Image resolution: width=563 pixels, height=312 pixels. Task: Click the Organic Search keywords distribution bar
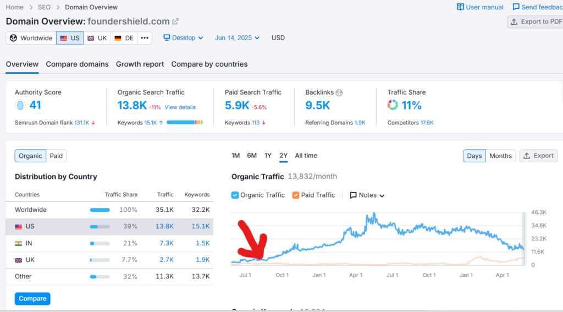[x=184, y=122]
